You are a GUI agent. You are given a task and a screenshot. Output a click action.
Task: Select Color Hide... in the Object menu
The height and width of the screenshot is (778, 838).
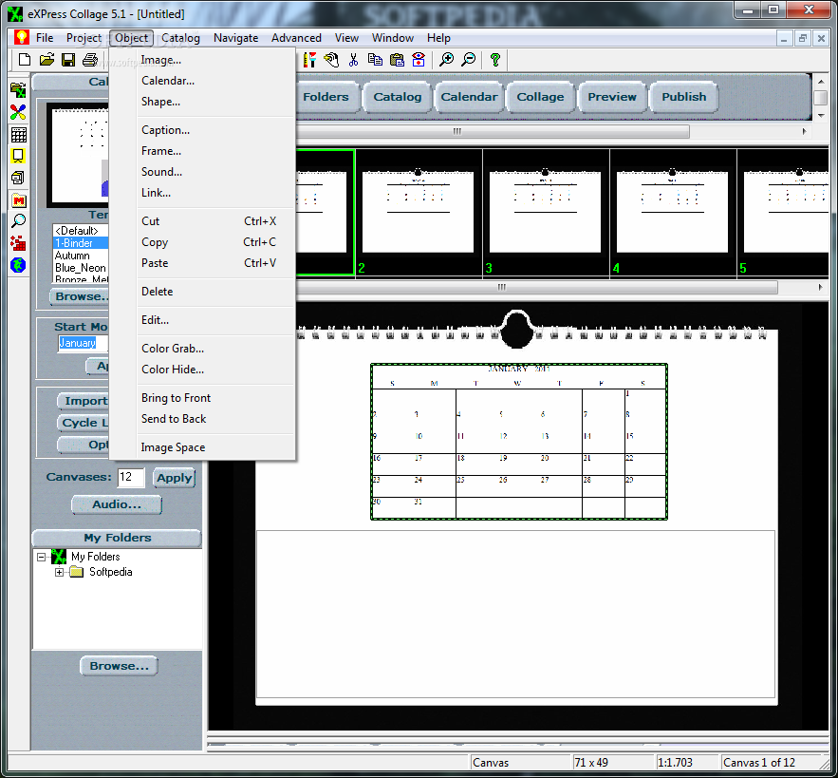pos(202,370)
